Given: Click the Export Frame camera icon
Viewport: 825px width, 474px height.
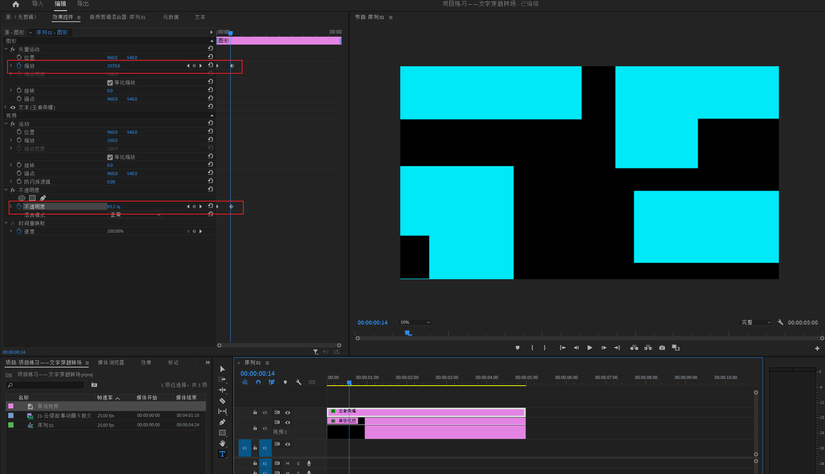Looking at the screenshot, I should pos(662,347).
